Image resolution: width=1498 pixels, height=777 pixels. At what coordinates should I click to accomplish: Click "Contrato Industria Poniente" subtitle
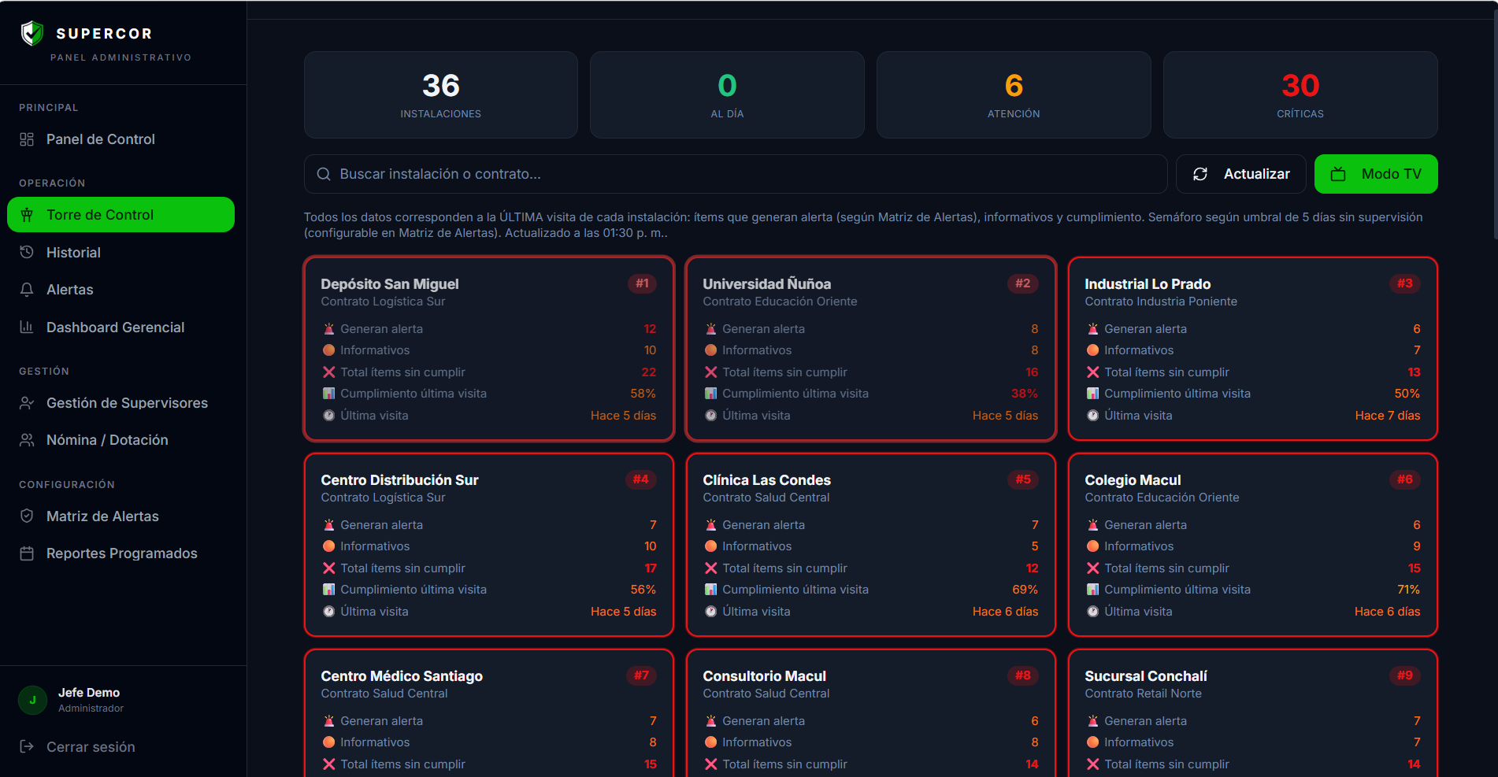pyautogui.click(x=1161, y=302)
